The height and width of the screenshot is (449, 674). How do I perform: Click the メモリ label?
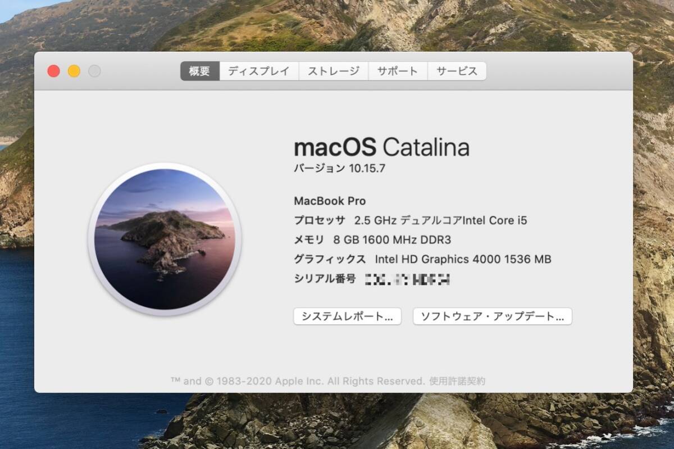click(x=309, y=240)
